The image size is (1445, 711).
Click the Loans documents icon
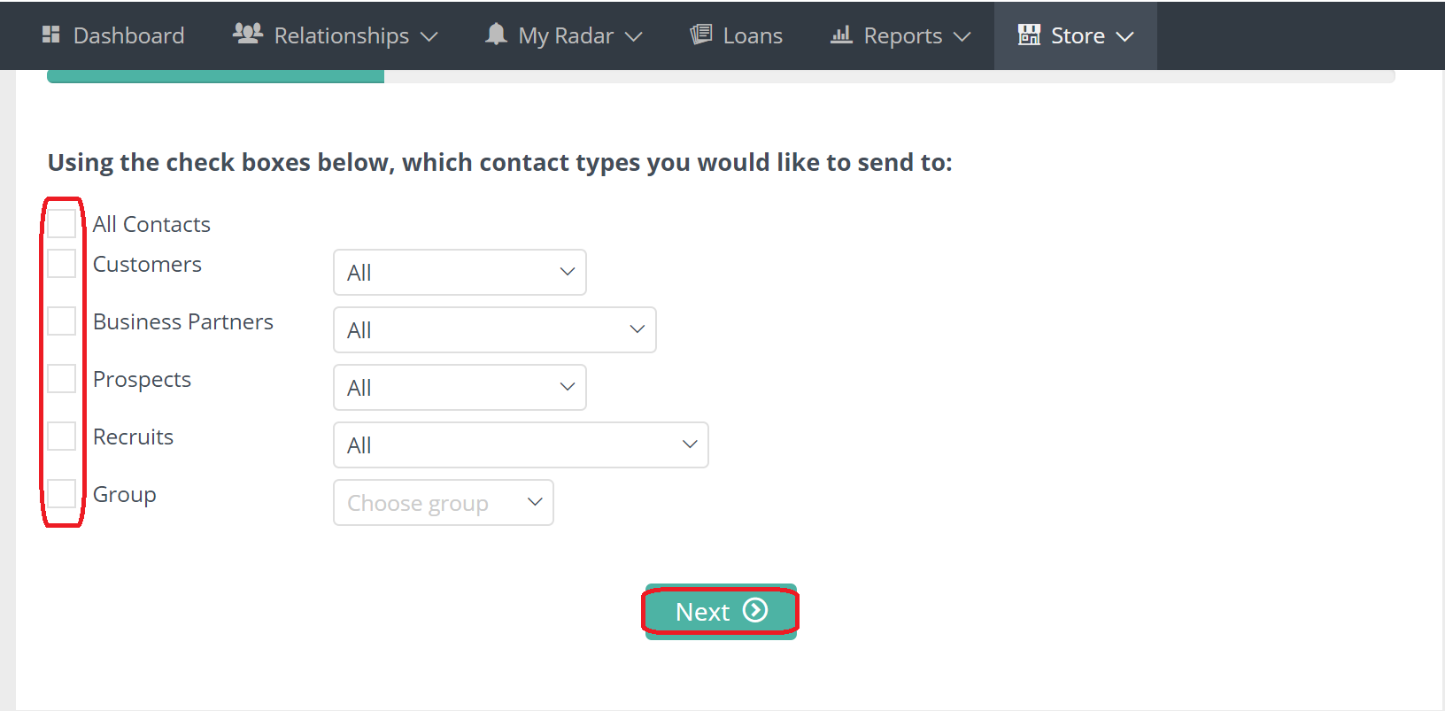701,35
